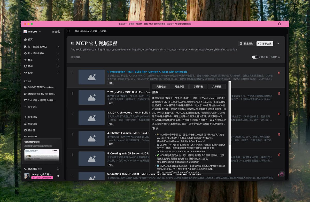Viewport: 310px width, 202px height.
Task: Click the extension icon in title bar
Action: tap(280, 24)
